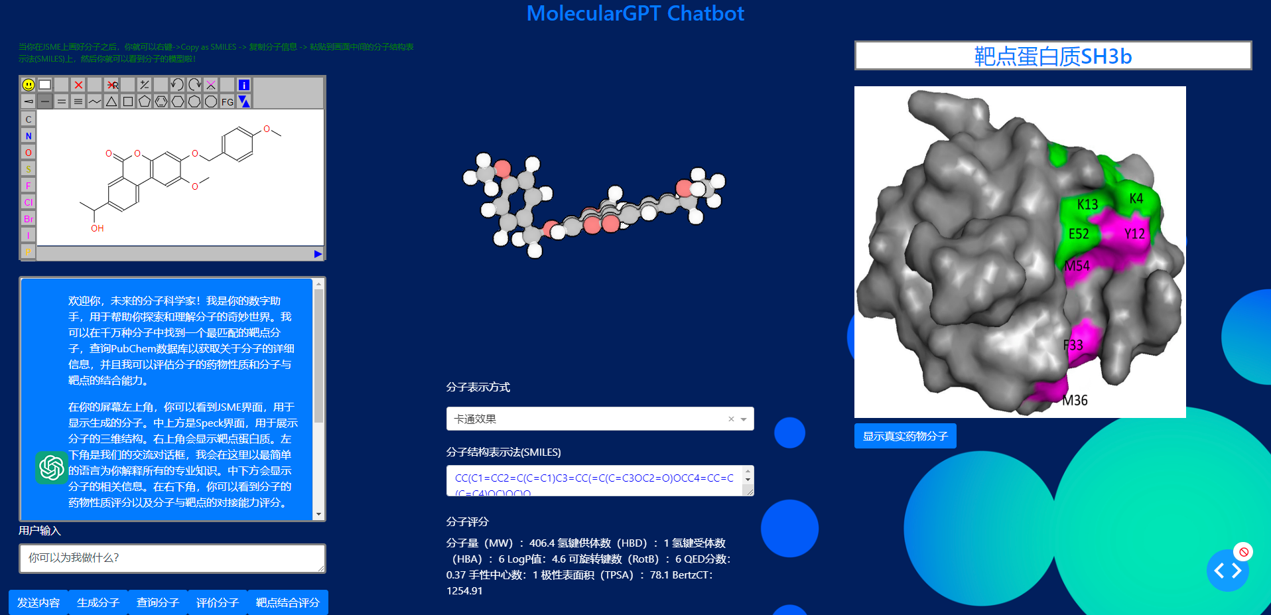
Task: Open the blue JSME info button
Action: tap(244, 85)
